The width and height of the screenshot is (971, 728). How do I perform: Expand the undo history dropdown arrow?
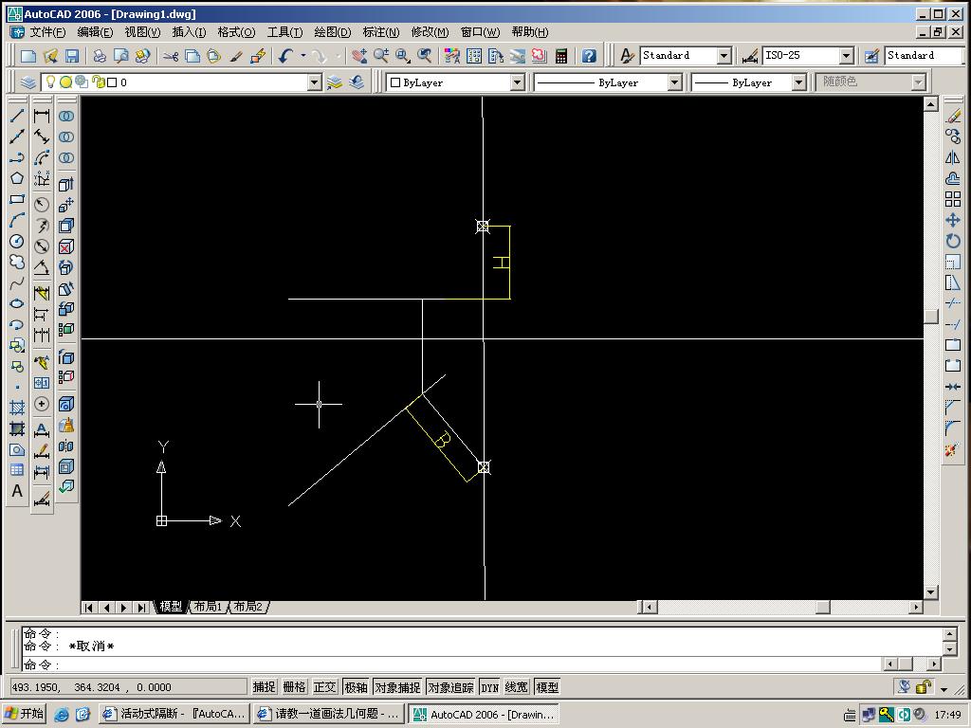point(303,56)
